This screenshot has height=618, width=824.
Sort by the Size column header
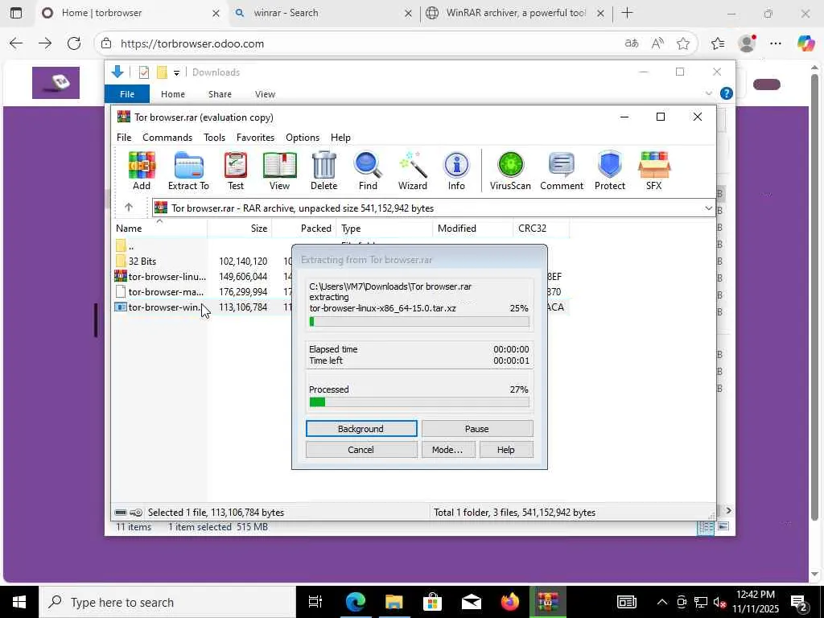pos(240,228)
